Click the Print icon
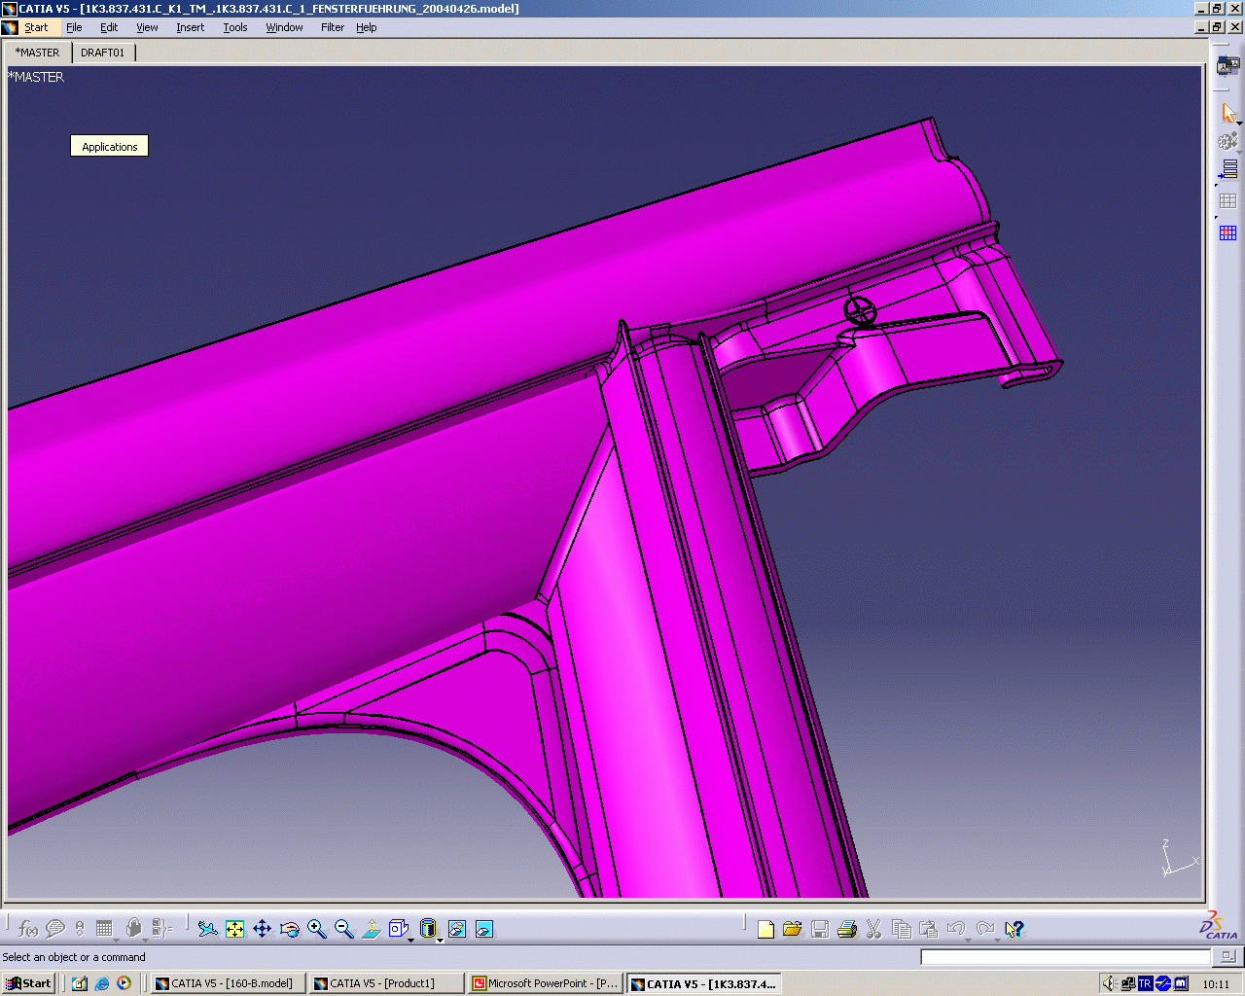1245x996 pixels. click(x=846, y=929)
